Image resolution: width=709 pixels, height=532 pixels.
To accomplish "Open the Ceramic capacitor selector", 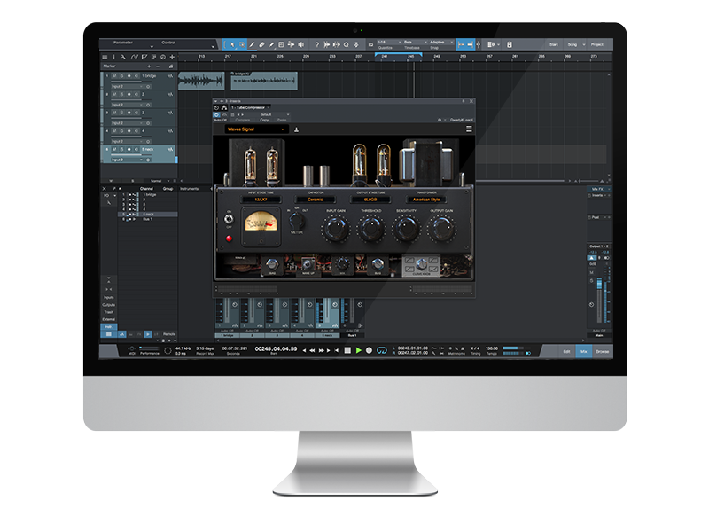I will coord(316,199).
